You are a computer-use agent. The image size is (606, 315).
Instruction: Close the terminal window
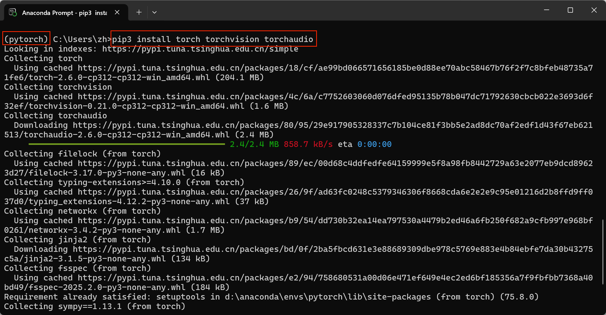[594, 10]
